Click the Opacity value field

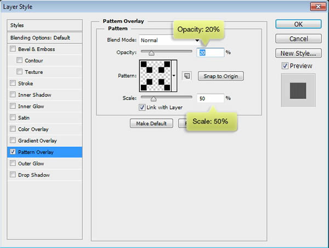(210, 53)
